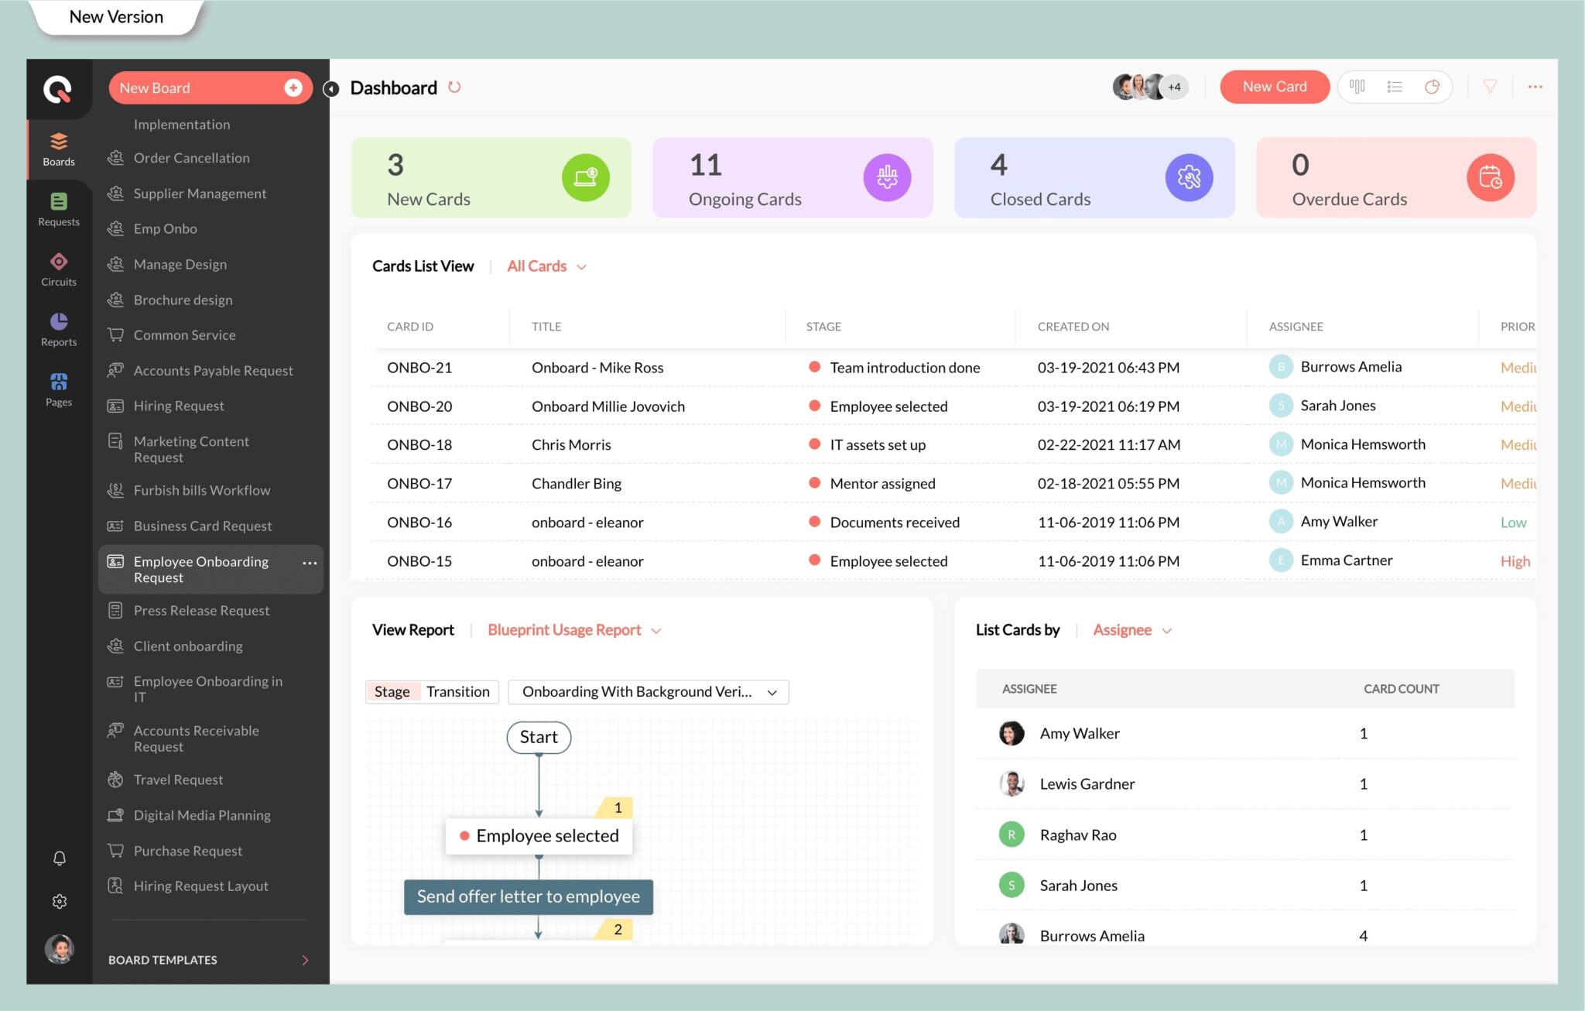Switch the report to Transition mode

click(458, 691)
